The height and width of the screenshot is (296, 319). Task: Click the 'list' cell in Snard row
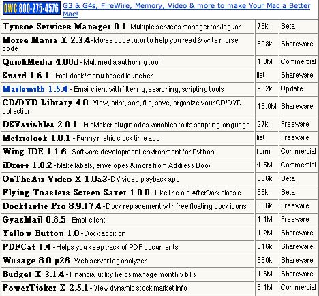(x=261, y=75)
